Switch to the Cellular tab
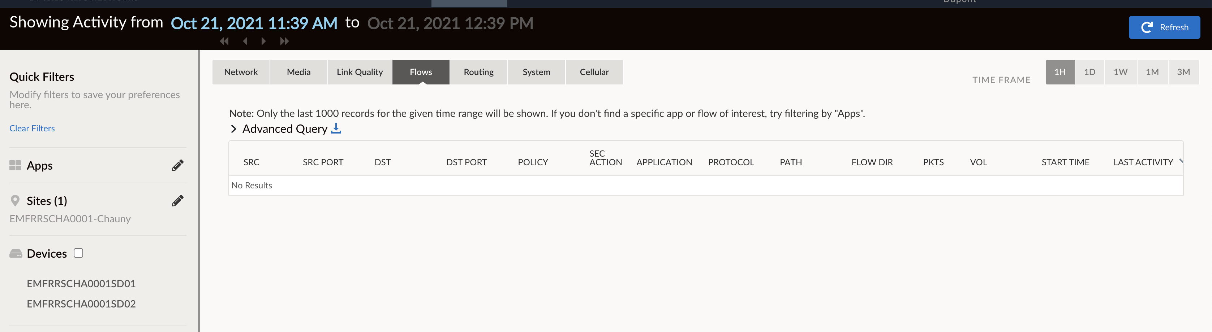Image resolution: width=1212 pixels, height=332 pixels. click(x=594, y=72)
